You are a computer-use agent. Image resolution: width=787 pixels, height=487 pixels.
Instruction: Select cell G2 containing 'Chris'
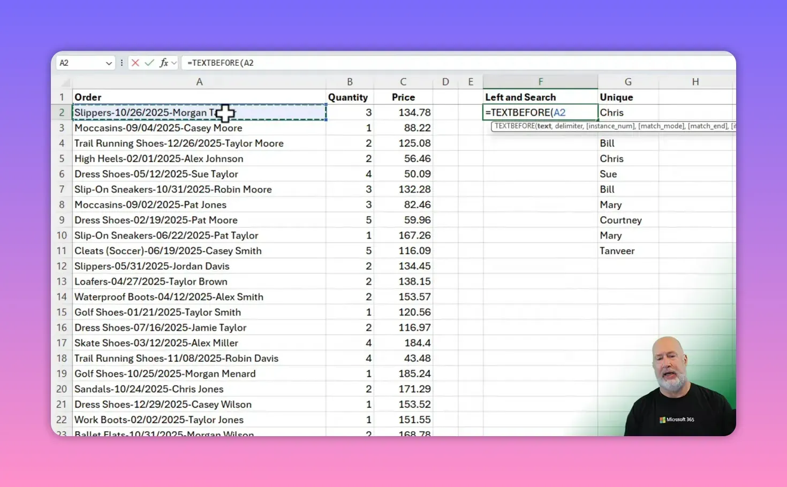pyautogui.click(x=628, y=112)
